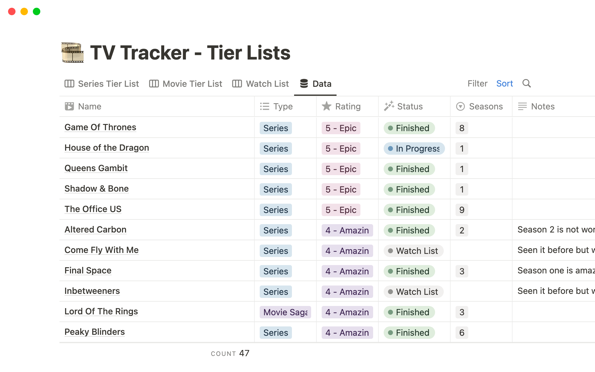Click Filter to add a filter
Viewport: 595px width, 372px height.
tap(477, 84)
